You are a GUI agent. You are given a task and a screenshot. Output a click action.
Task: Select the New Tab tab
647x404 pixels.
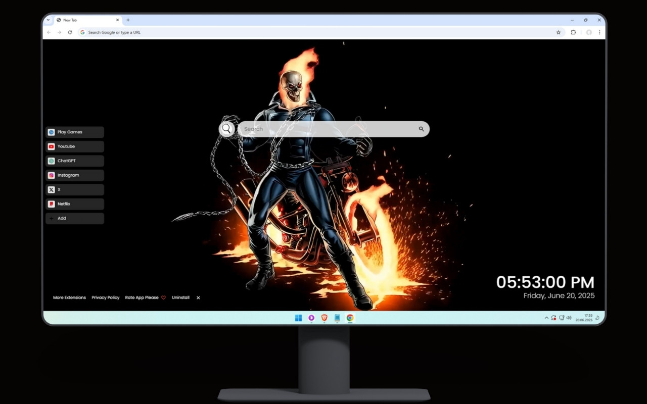[x=87, y=20]
